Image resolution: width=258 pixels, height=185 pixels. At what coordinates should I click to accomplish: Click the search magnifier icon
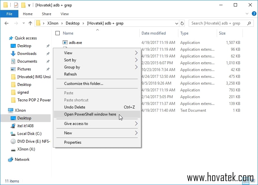(249, 23)
